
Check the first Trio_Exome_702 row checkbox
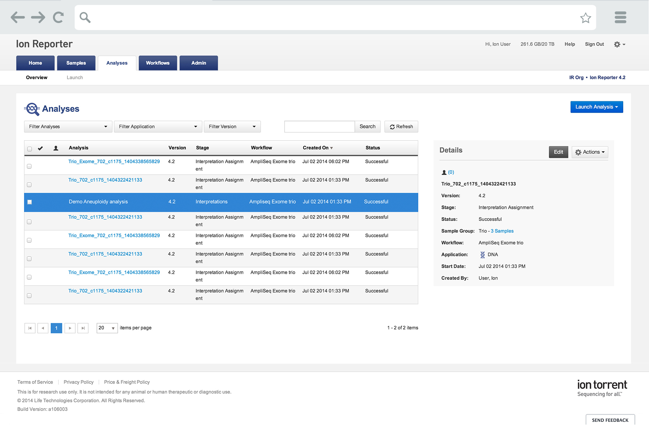[29, 166]
